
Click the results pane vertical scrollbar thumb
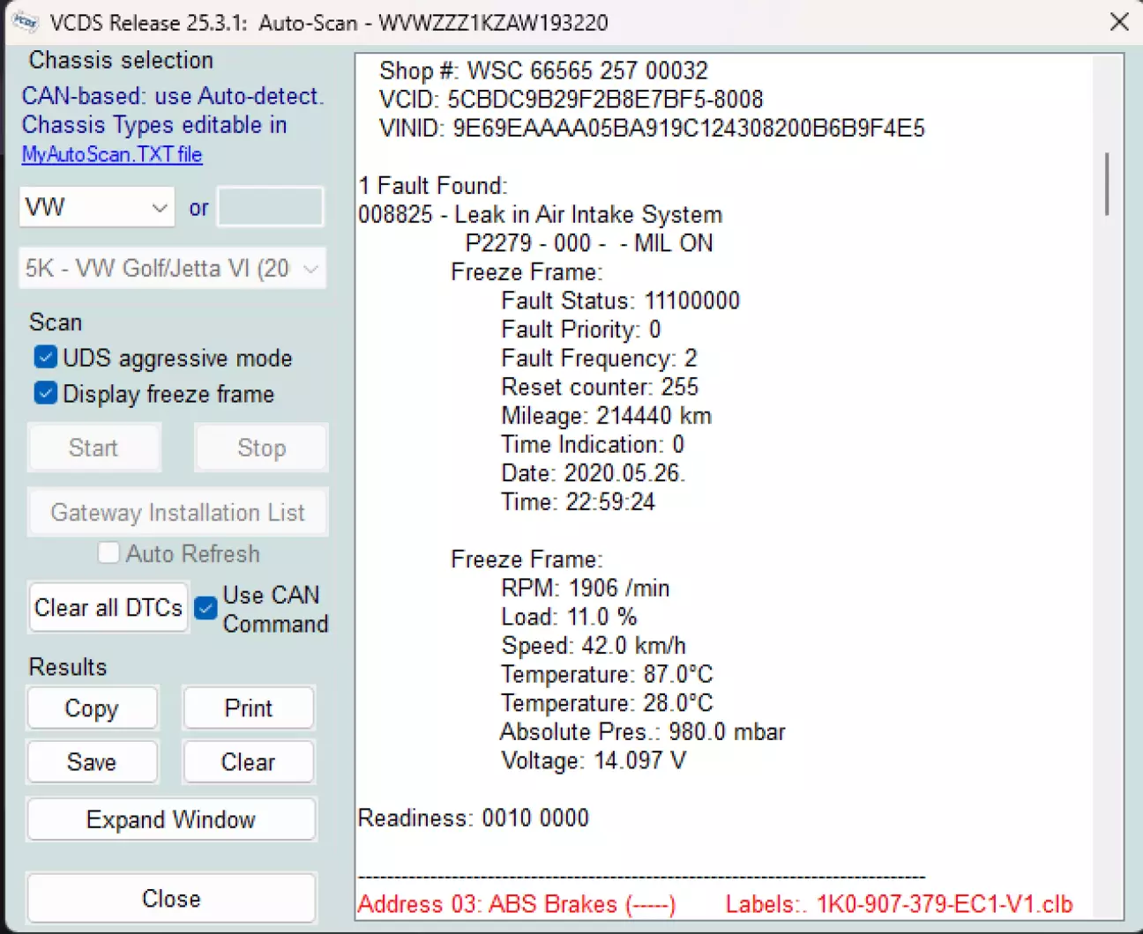click(1107, 184)
